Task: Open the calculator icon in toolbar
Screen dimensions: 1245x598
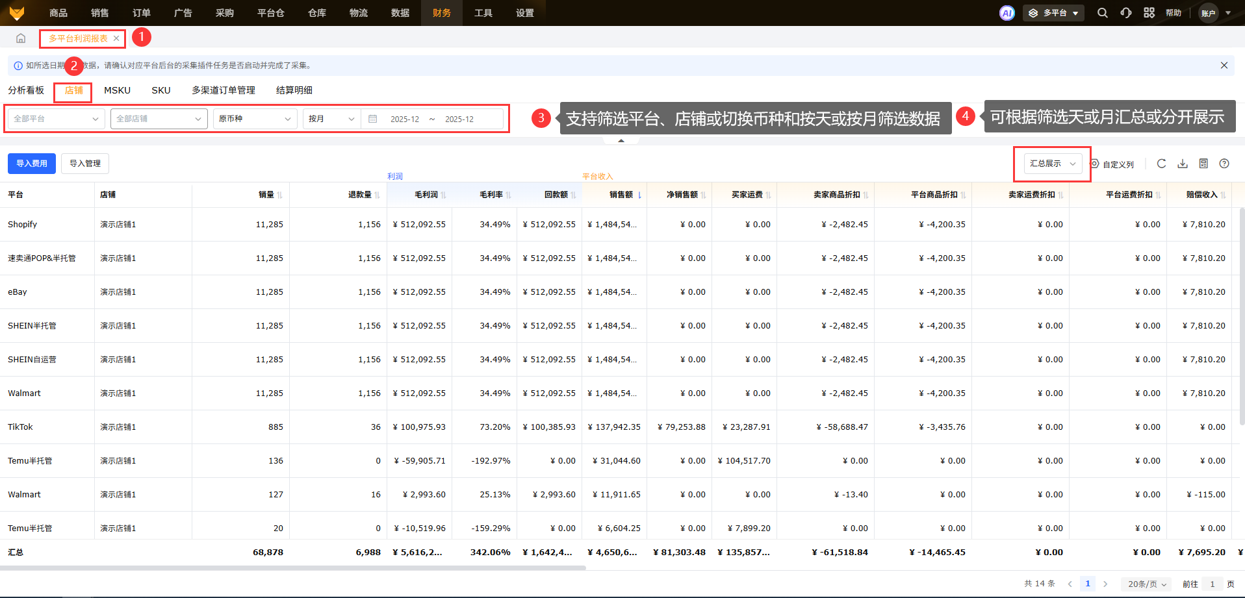Action: pyautogui.click(x=1203, y=164)
